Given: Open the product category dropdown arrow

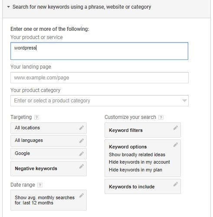Looking at the screenshot, I should click(184, 101).
